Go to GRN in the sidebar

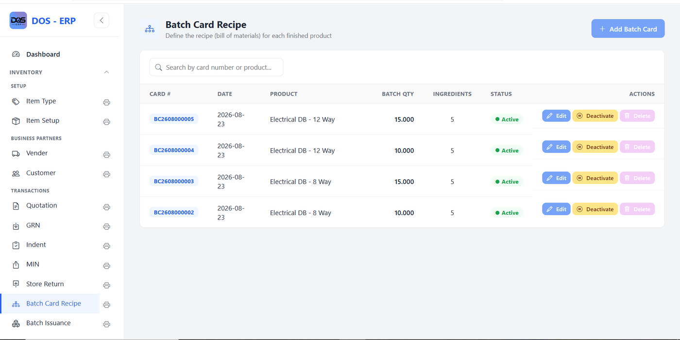tap(33, 225)
